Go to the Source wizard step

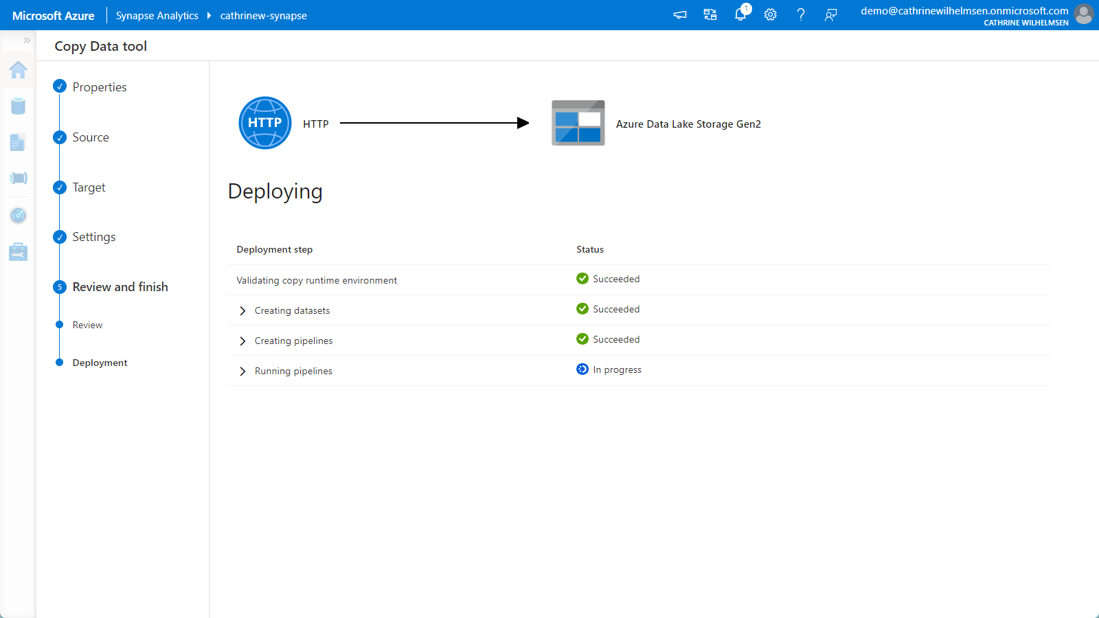(x=91, y=137)
